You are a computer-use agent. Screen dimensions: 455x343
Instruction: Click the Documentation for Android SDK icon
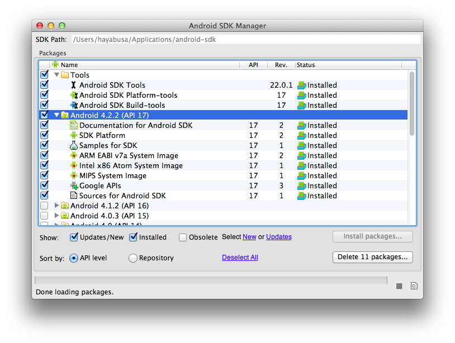[74, 125]
